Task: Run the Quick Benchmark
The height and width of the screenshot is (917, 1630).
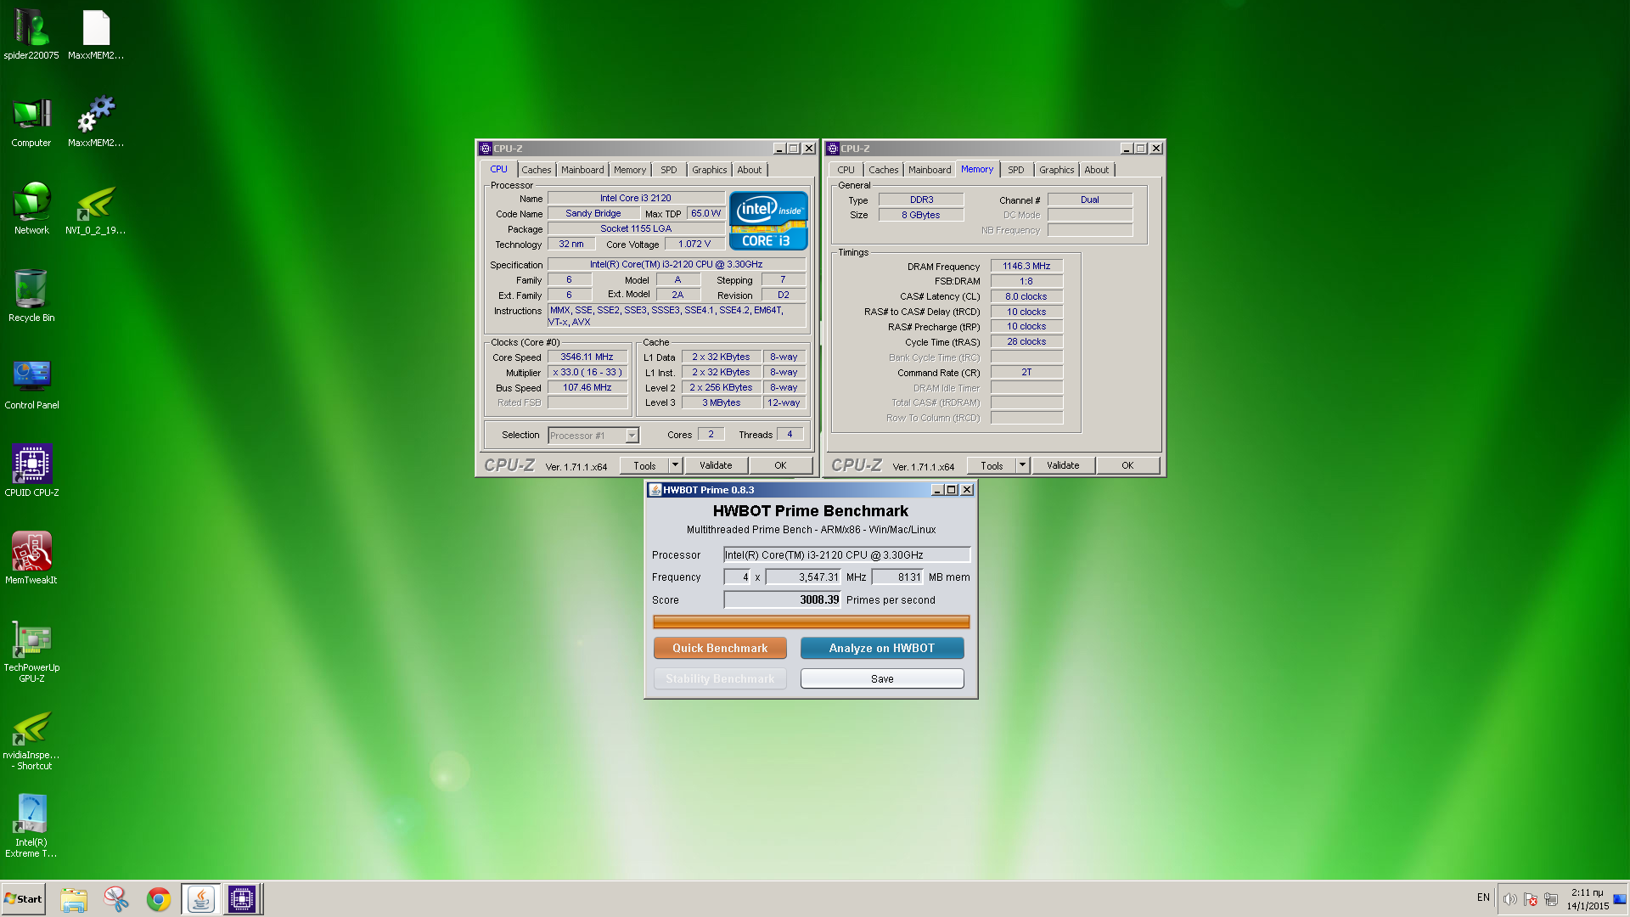Action: [x=720, y=648]
